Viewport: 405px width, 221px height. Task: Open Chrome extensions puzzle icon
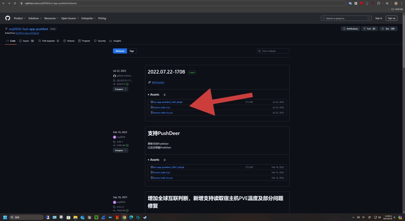pos(378,3)
